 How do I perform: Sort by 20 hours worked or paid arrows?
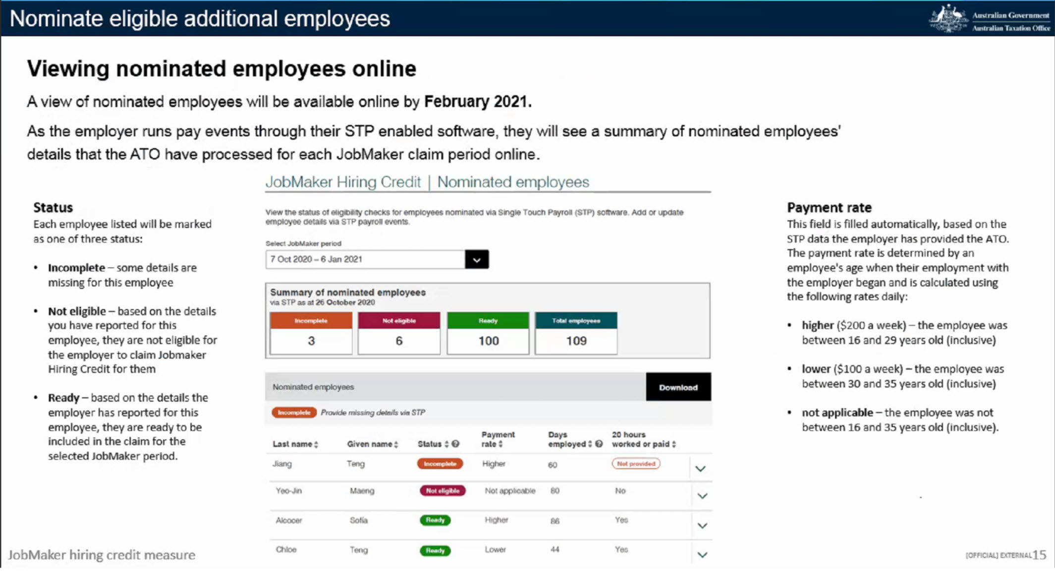tap(674, 444)
